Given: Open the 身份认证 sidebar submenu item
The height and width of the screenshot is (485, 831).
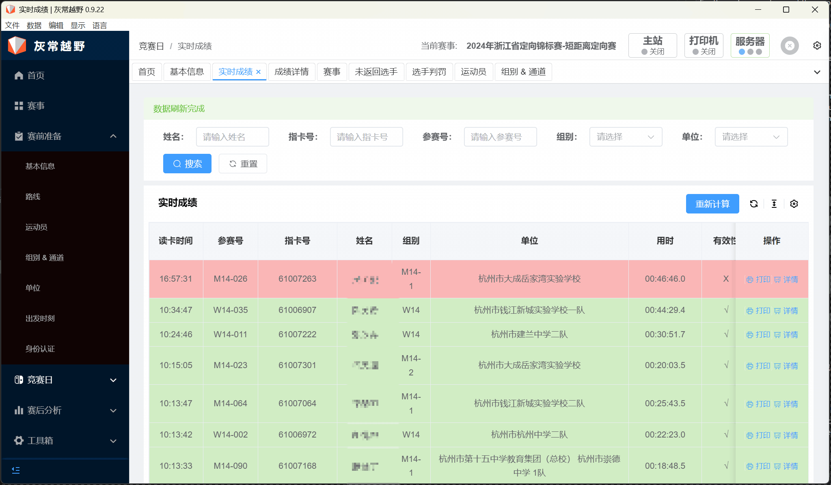Looking at the screenshot, I should 65,349.
